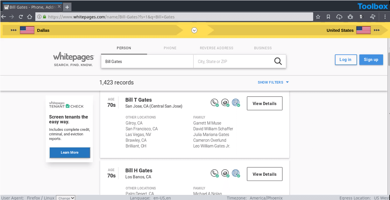Image resolution: width=390 pixels, height=200 pixels.
Task: Close the Bill Gates browser tab
Action: [59, 7]
